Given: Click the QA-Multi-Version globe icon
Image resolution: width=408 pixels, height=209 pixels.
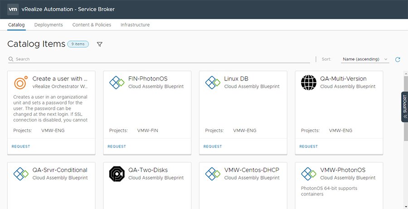Looking at the screenshot, I should point(308,82).
